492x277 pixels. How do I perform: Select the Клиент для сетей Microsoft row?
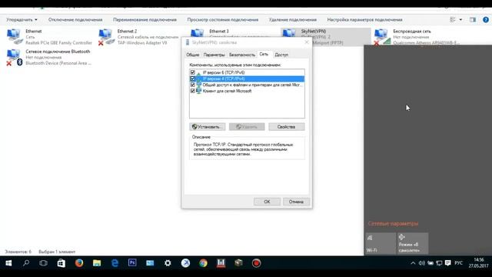(x=247, y=91)
